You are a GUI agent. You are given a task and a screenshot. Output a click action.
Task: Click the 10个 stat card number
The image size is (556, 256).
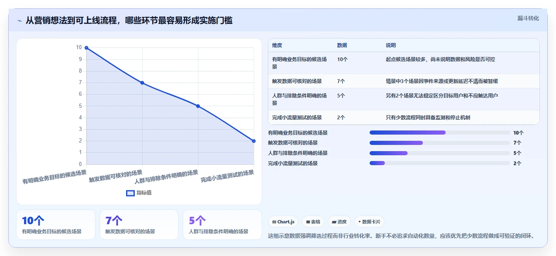coord(33,220)
